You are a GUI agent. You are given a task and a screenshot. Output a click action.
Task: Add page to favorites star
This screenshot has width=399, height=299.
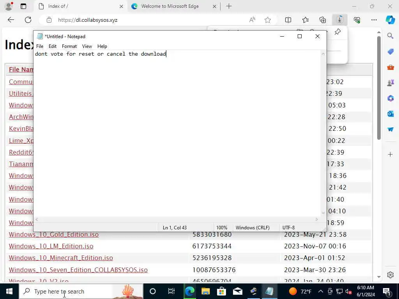(x=267, y=20)
